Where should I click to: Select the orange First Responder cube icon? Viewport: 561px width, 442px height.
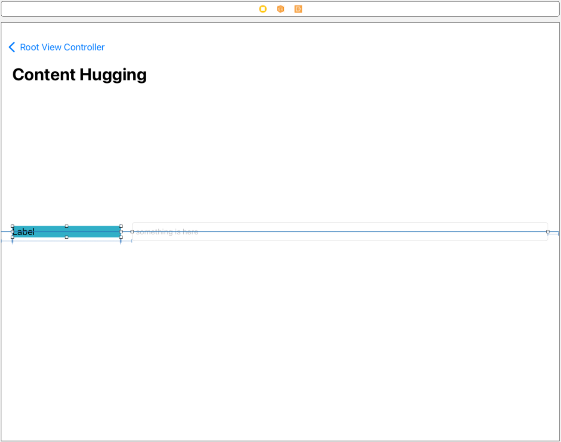(x=280, y=9)
